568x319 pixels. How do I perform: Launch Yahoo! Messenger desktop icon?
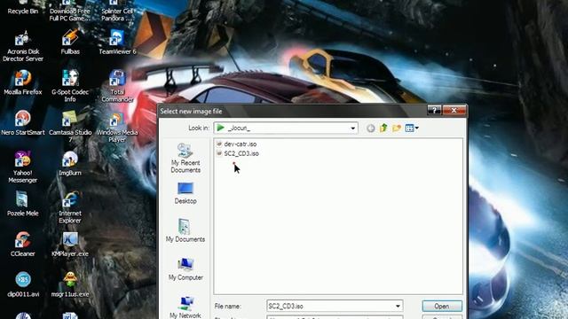(23, 167)
